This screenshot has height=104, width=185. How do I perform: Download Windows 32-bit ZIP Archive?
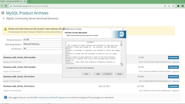(x=173, y=77)
